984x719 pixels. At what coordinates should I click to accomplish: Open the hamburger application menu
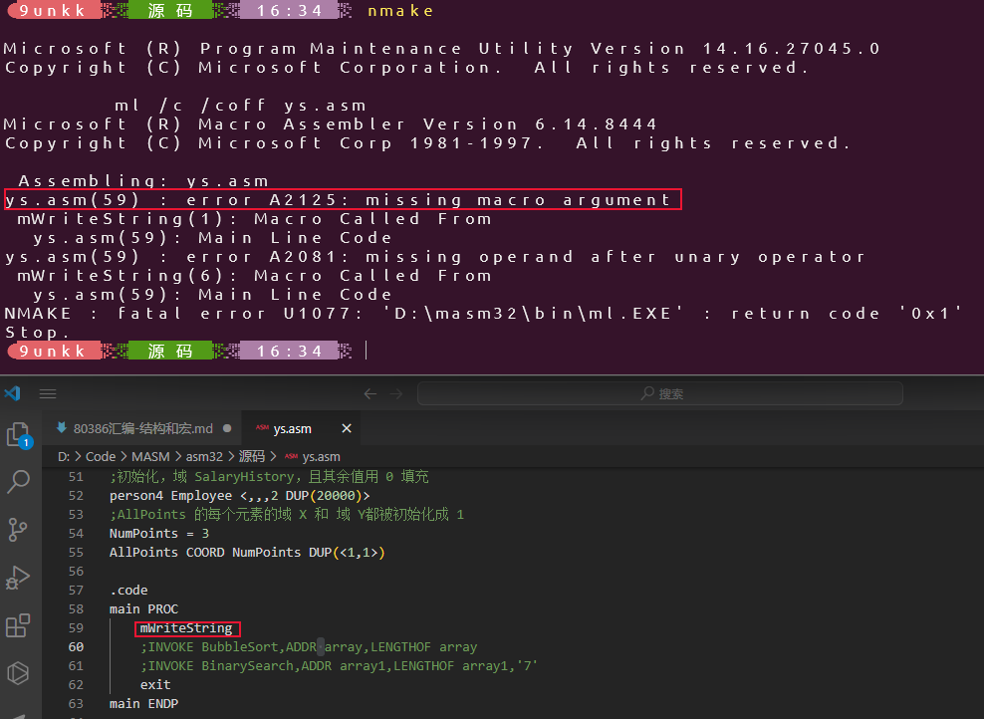point(48,393)
